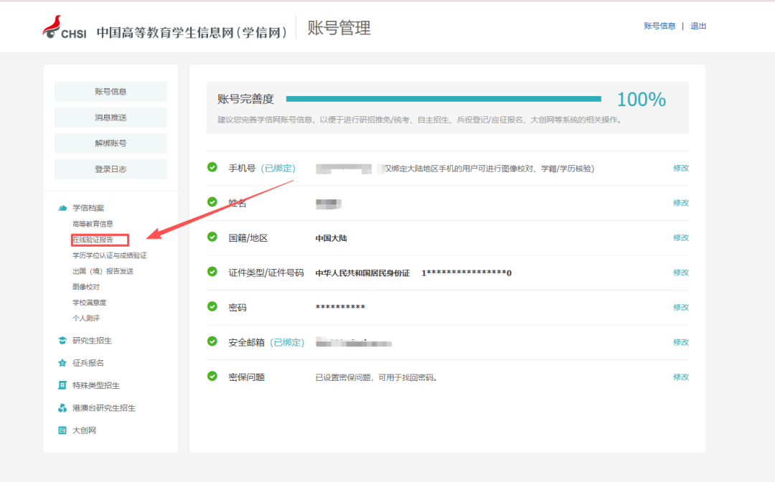The width and height of the screenshot is (775, 482).
Task: Open 征兵报名 in the sidebar
Action: point(88,363)
